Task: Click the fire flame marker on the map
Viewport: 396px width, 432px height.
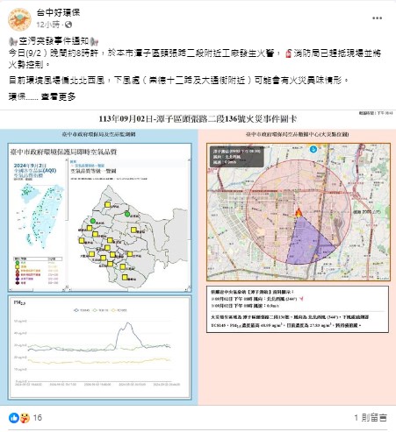Action: [x=299, y=212]
